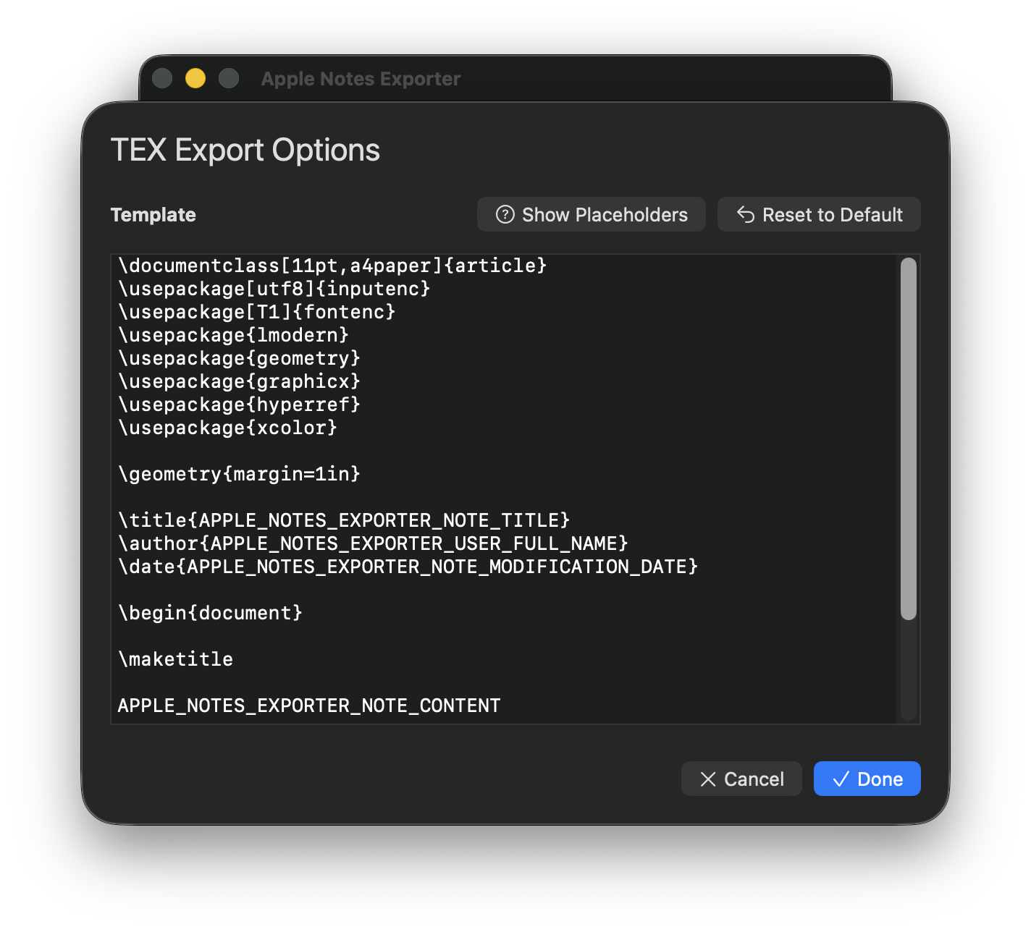The image size is (1031, 932).
Task: Click the checkmark icon inside the Done button
Action: coord(838,779)
